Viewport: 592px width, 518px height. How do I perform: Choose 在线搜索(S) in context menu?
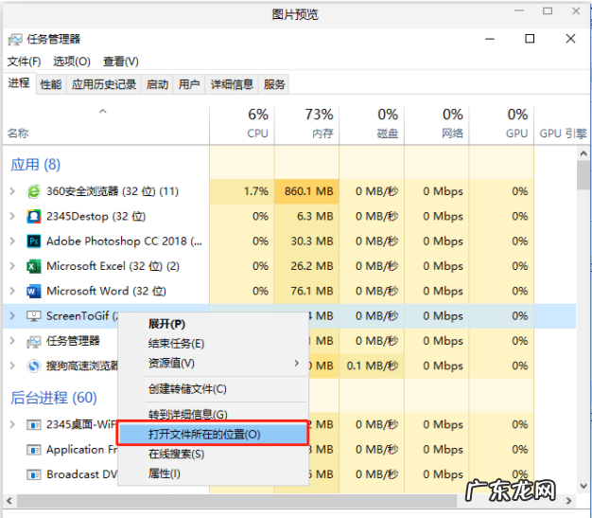point(214,454)
